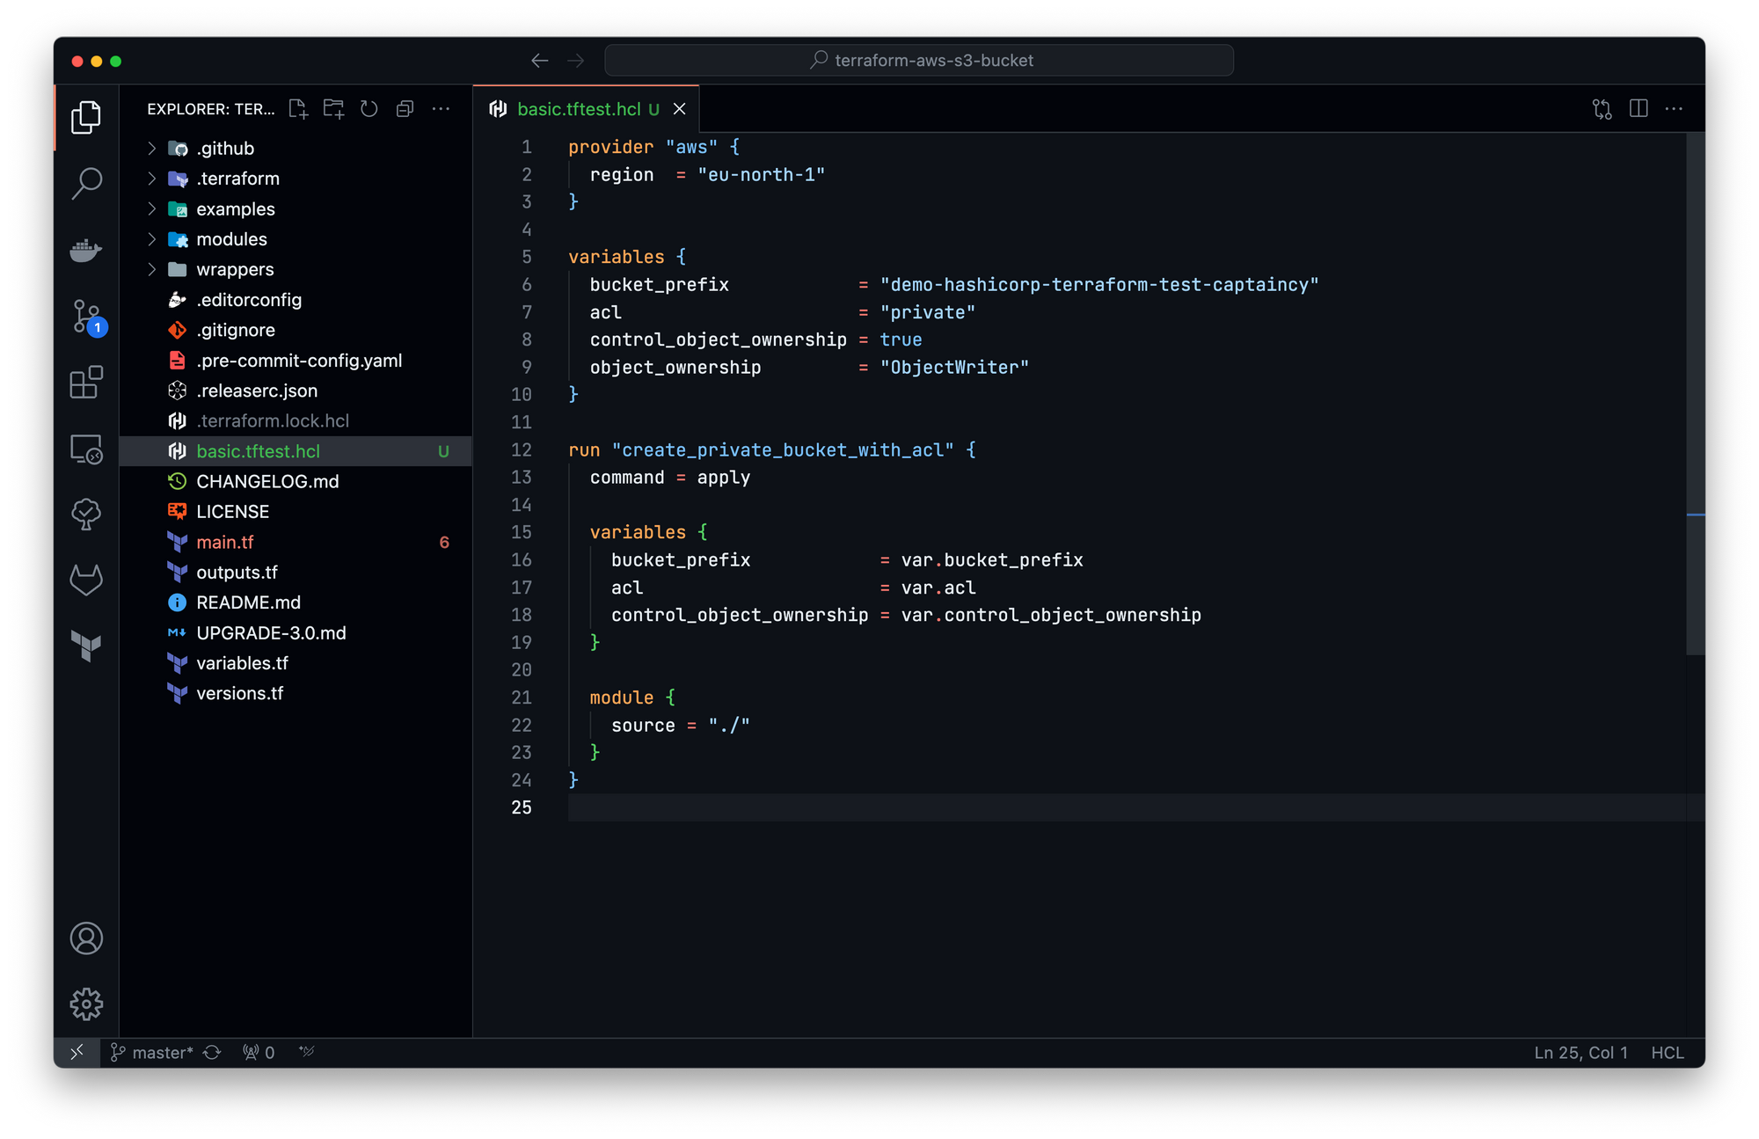Open the Extensions view icon
1759x1139 pixels.
coord(86,383)
